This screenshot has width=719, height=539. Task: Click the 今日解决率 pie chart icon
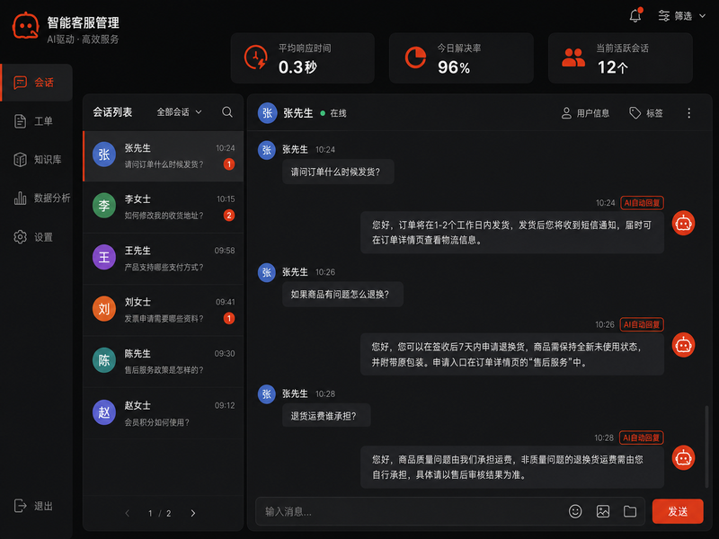tap(415, 57)
